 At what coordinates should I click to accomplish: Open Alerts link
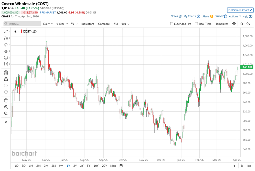tap(208, 16)
